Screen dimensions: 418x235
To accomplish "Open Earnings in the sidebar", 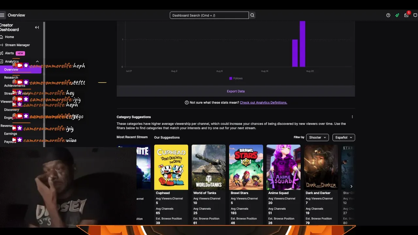I will point(10,134).
